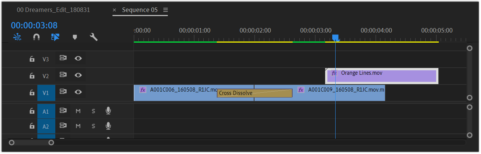Image resolution: width=481 pixels, height=154 pixels.
Task: Solo audio track A2
Action: pos(93,126)
